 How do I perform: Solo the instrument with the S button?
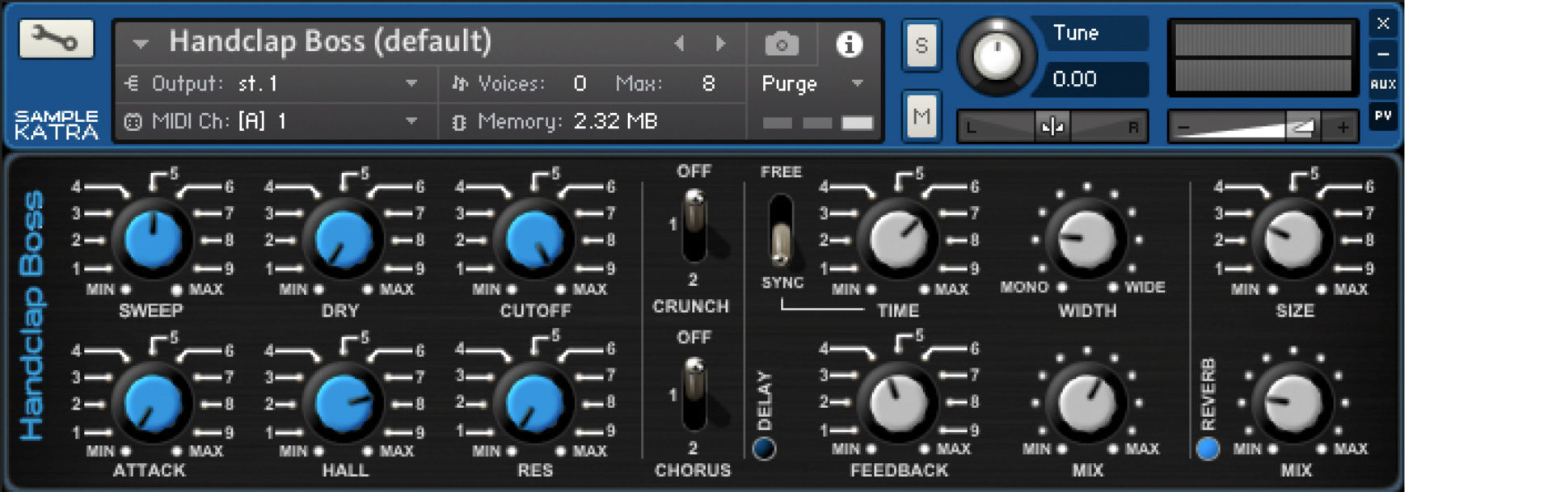[921, 45]
